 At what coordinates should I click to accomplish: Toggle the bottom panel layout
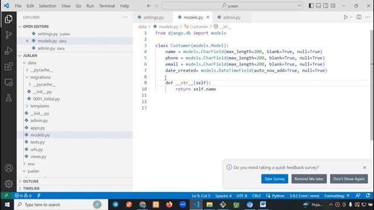point(318,6)
